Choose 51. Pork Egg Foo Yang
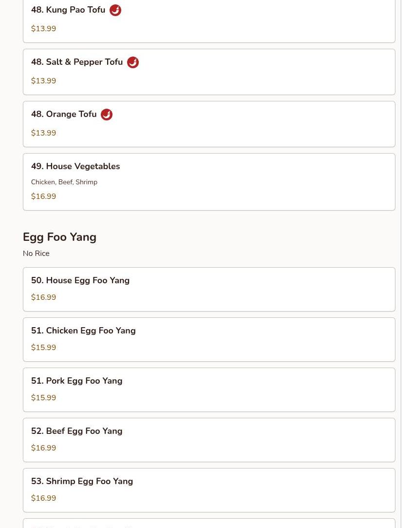Image resolution: width=411 pixels, height=528 pixels. pos(209,390)
